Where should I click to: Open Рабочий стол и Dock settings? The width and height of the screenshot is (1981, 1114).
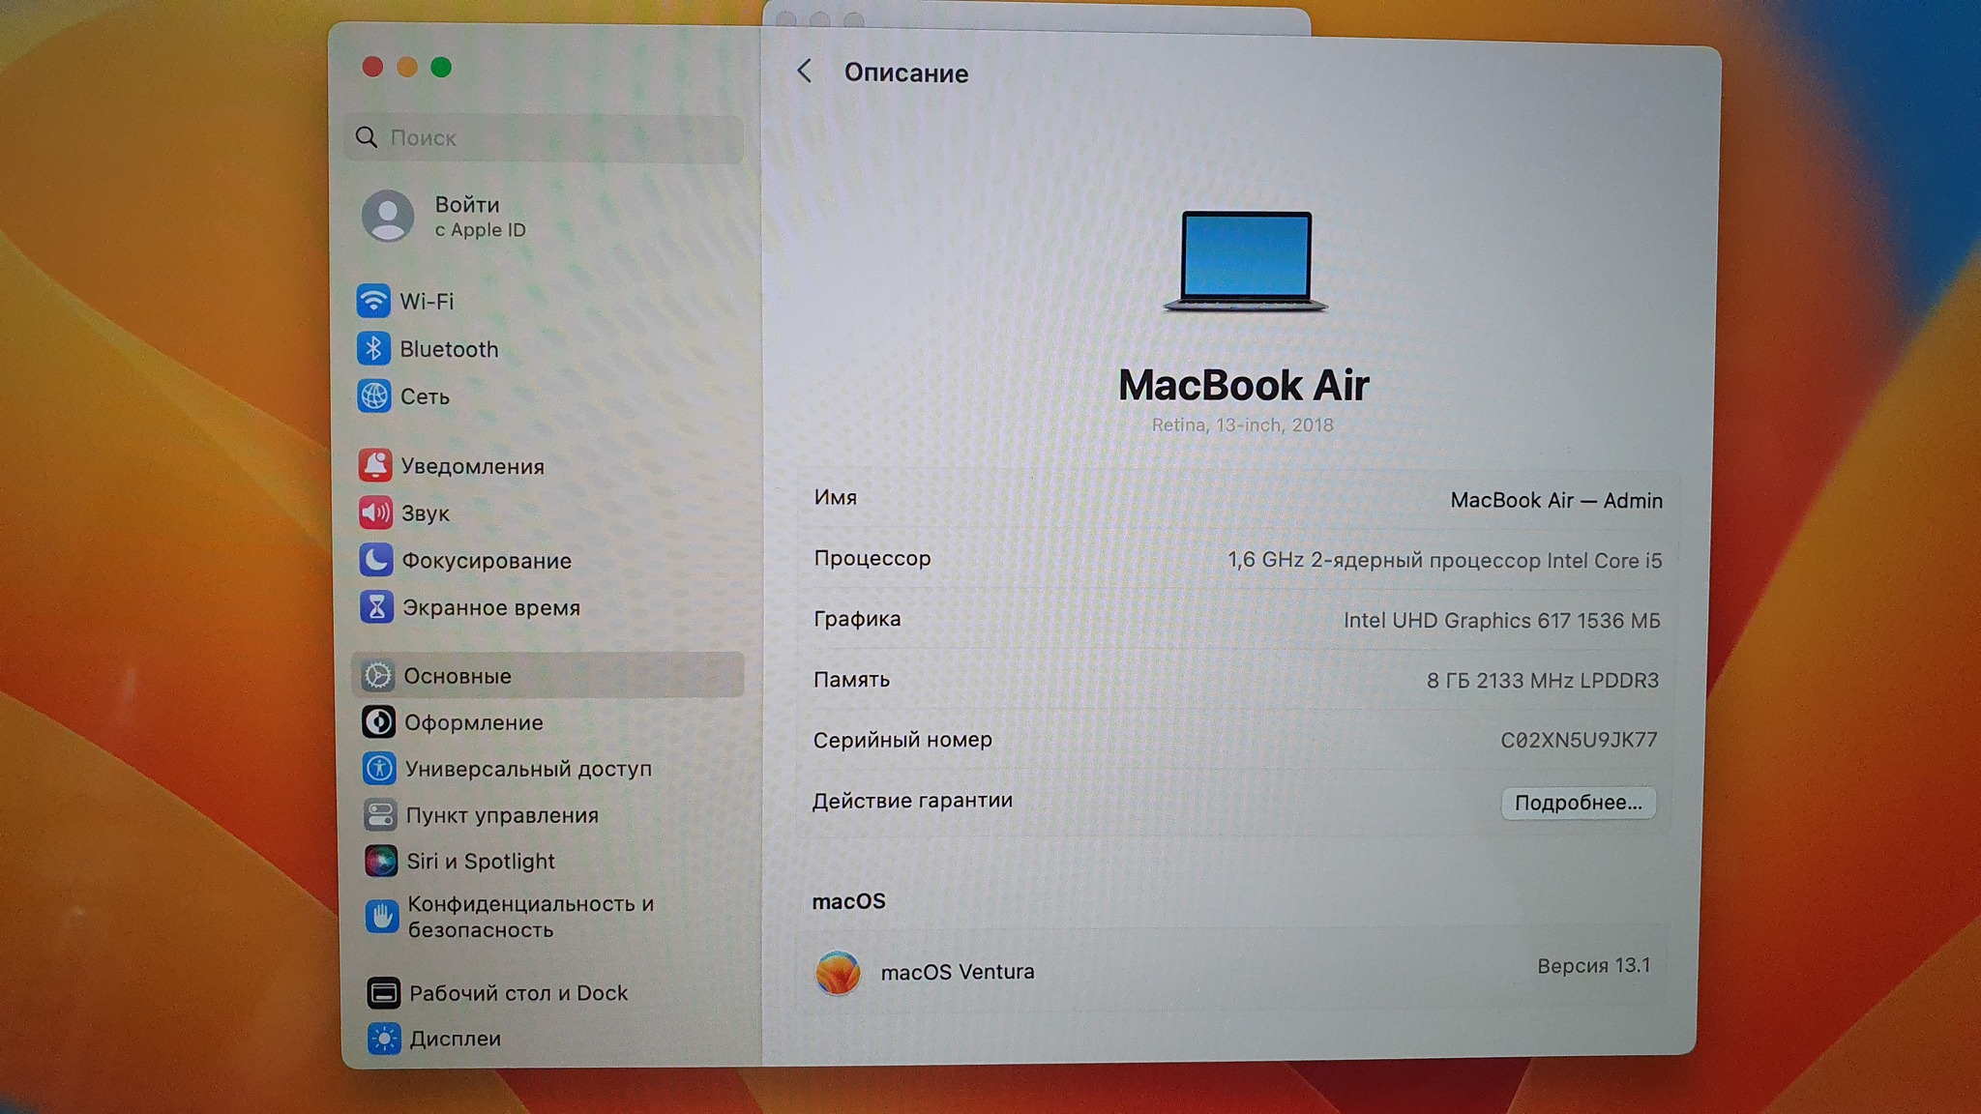517,992
